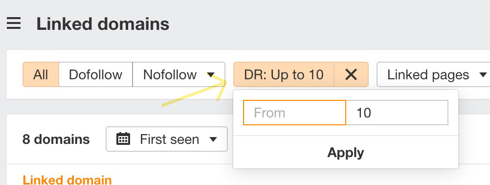The image size is (490, 185).
Task: Open the hamburger navigation menu
Action: coord(14,23)
